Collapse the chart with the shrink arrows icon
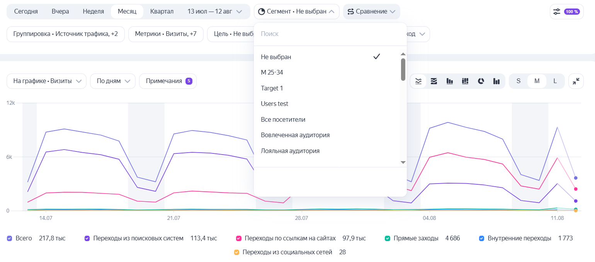This screenshot has width=595, height=262. pyautogui.click(x=576, y=81)
